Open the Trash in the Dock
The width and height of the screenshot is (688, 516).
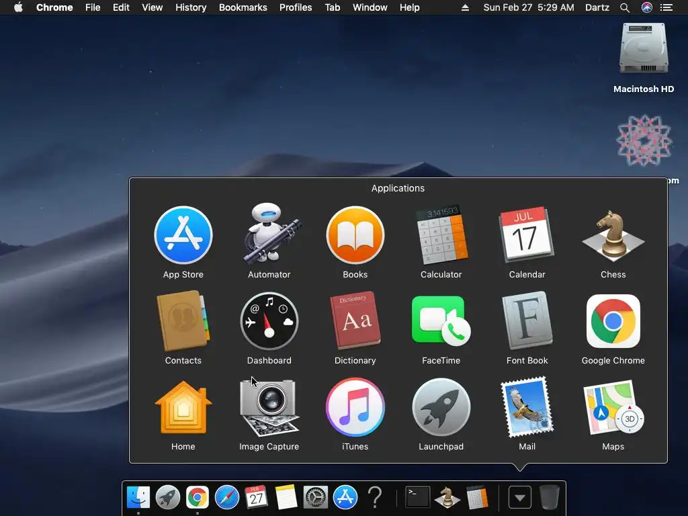click(x=550, y=498)
